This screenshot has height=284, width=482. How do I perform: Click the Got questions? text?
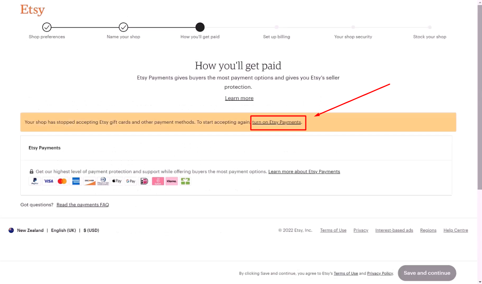tap(37, 205)
